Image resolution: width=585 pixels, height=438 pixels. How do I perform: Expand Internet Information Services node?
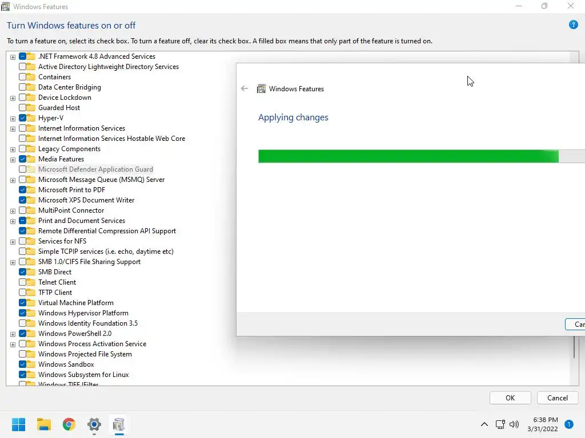click(x=13, y=129)
